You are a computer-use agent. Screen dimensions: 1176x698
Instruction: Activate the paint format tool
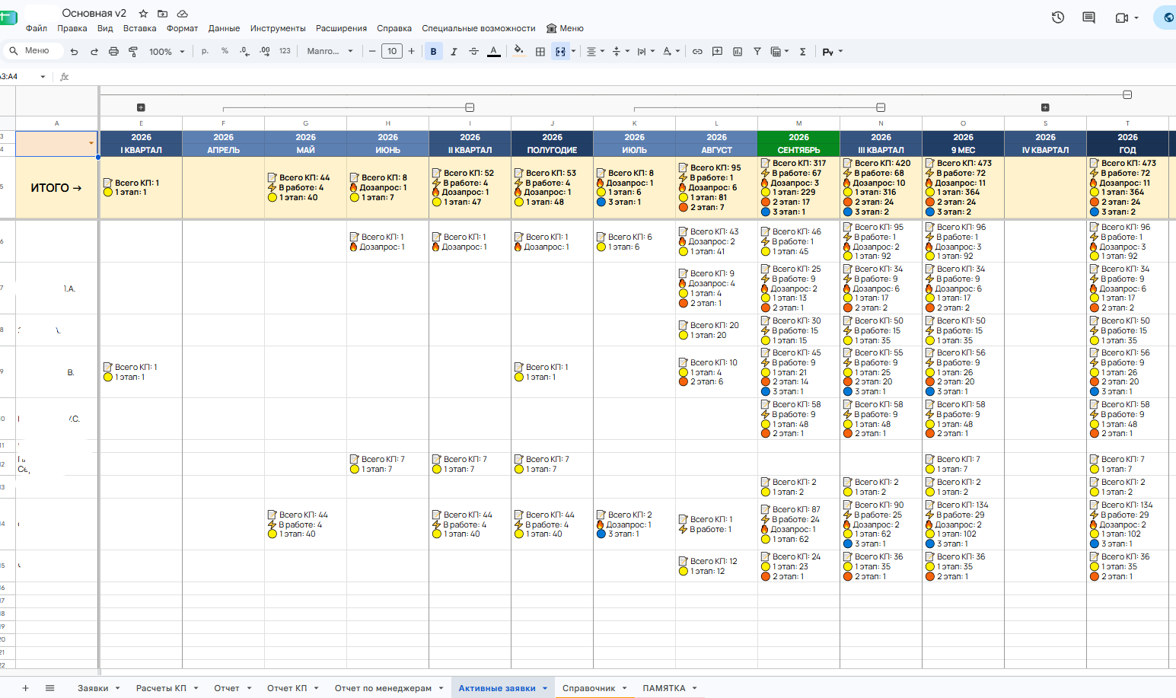(x=133, y=52)
